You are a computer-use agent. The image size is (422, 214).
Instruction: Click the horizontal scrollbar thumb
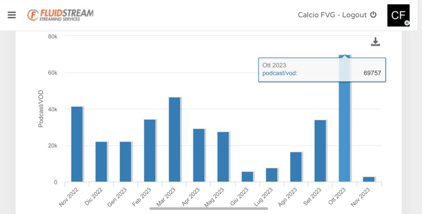[209, 208]
